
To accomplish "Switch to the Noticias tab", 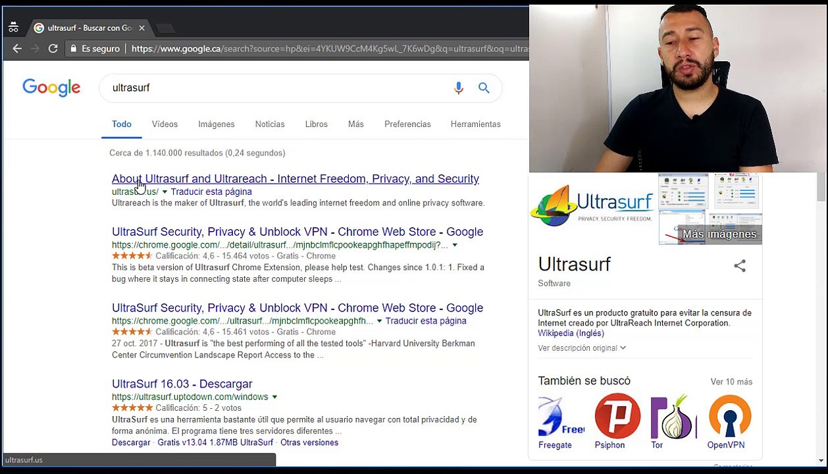I will (270, 124).
